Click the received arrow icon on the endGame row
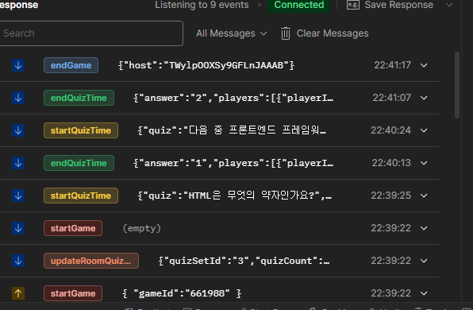The width and height of the screenshot is (473, 310). click(x=18, y=65)
